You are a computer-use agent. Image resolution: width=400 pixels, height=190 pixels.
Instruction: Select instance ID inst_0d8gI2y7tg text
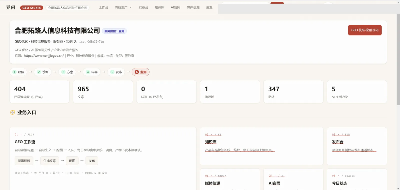pos(91,42)
